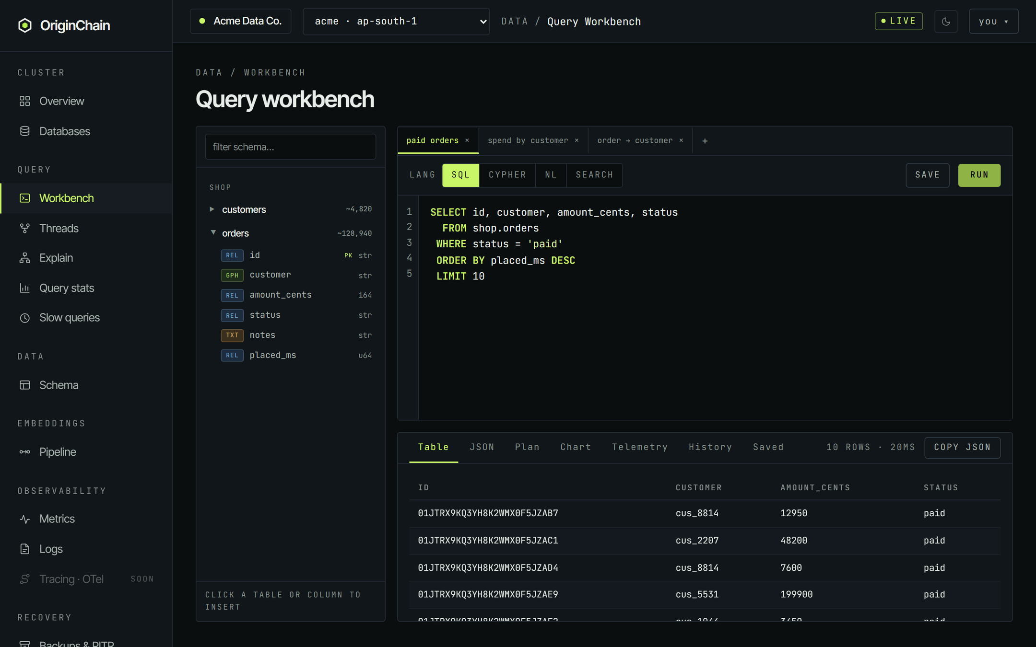Click inside the SQL editor on LIMIT 10

(x=460, y=276)
